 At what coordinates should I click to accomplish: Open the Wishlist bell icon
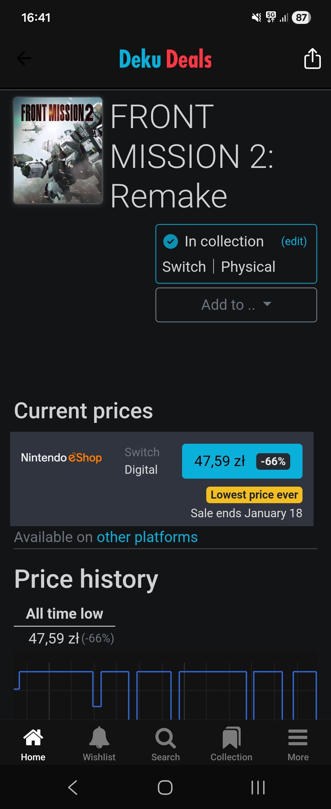[99, 737]
